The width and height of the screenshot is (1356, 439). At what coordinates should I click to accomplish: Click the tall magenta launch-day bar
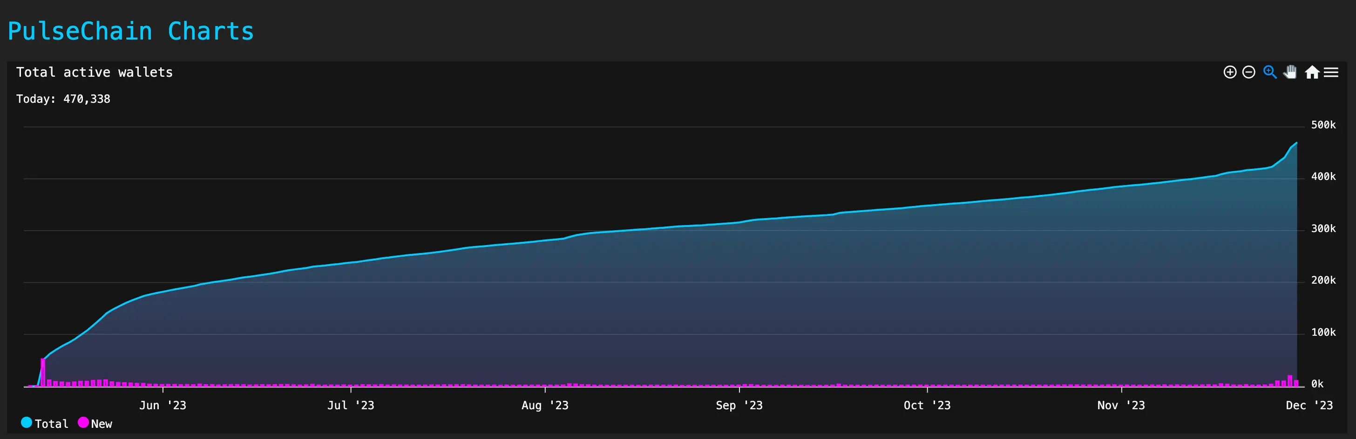pyautogui.click(x=43, y=372)
